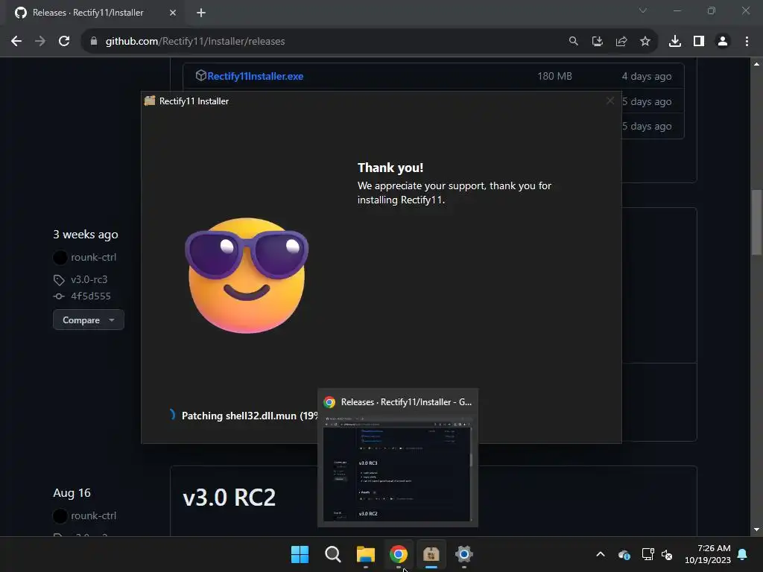Click the Rectify11 Installer taskbar icon

coord(431,554)
